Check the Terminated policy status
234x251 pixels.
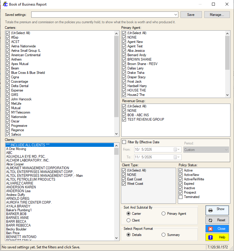[180, 197]
